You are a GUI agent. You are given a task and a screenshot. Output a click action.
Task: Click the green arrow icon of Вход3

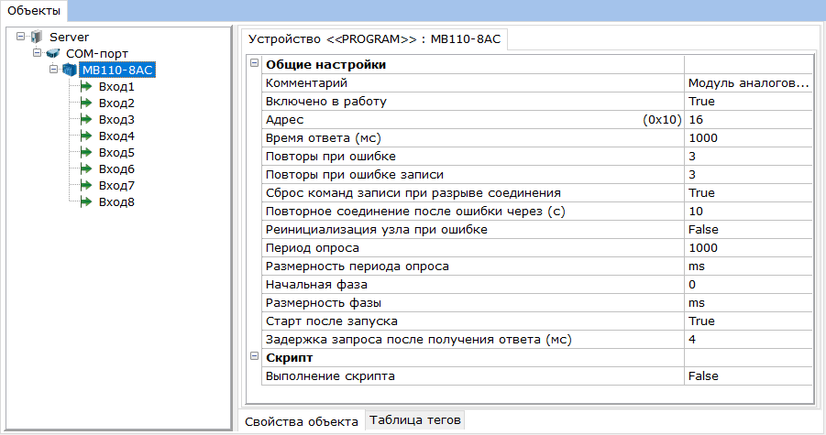pos(87,120)
